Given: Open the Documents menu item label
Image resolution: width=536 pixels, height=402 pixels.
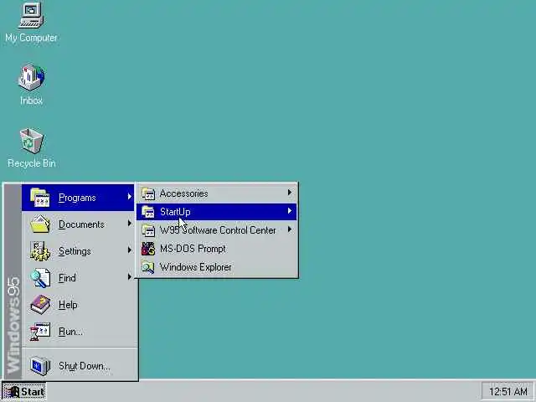Looking at the screenshot, I should coord(81,224).
